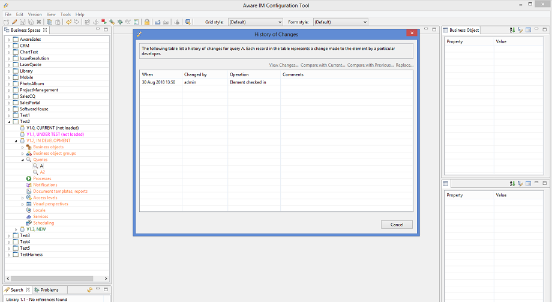Viewport: 552px width, 302px height.
Task: Click the yellow icon in the Search panel toolbar
Action: (x=90, y=289)
